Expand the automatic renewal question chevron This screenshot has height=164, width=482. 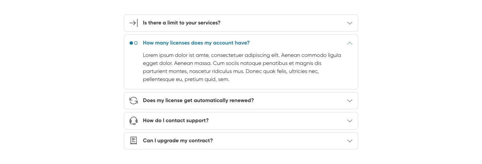pos(350,101)
